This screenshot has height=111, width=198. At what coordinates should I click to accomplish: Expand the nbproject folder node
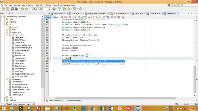click(x=5, y=22)
